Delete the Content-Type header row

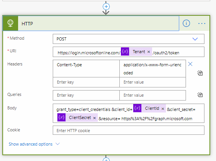pos(190,64)
